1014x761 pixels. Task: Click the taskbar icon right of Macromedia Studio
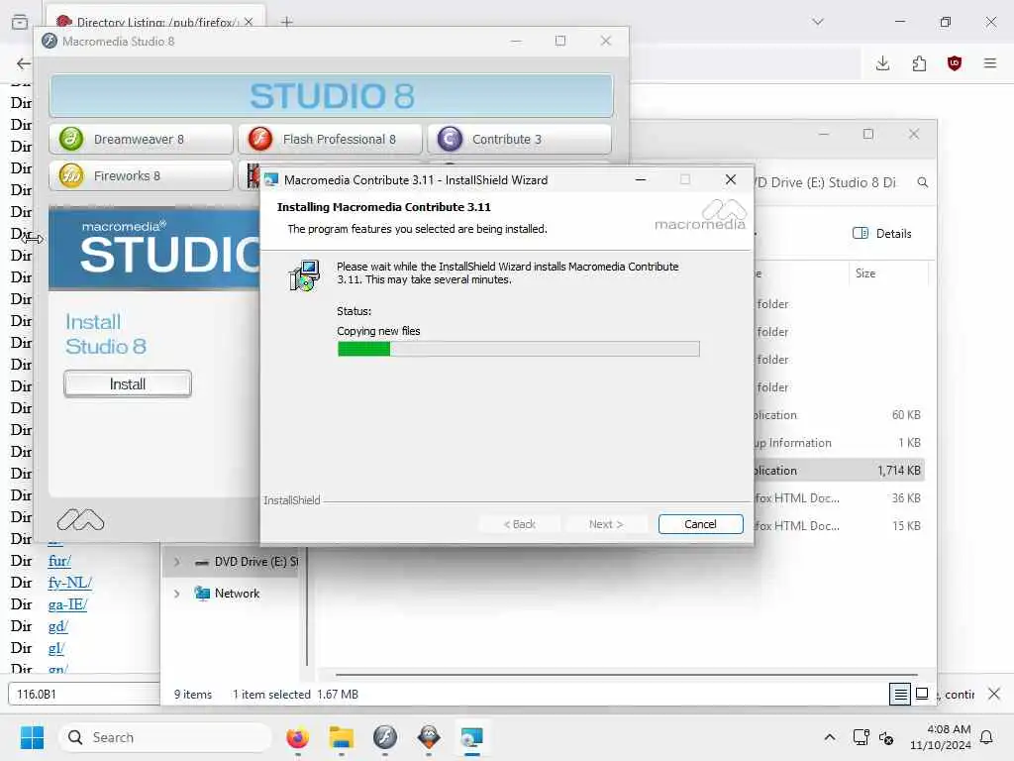(429, 737)
